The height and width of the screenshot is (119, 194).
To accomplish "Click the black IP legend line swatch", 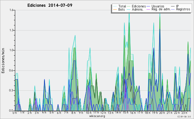I will click(x=173, y=6).
